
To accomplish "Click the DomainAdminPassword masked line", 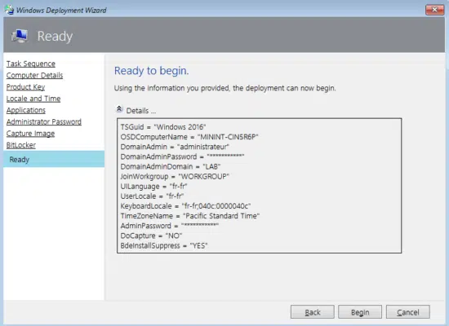I will point(182,156).
